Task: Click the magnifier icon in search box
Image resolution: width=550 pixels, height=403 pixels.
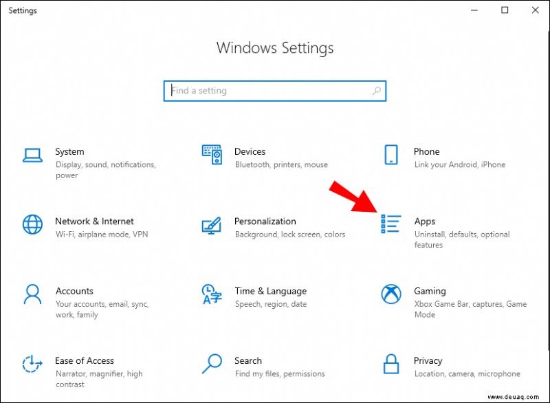Action: pyautogui.click(x=376, y=91)
